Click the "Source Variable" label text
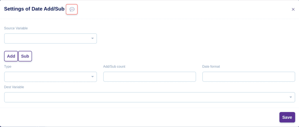Viewport: 299px width, 127px height. [x=16, y=28]
